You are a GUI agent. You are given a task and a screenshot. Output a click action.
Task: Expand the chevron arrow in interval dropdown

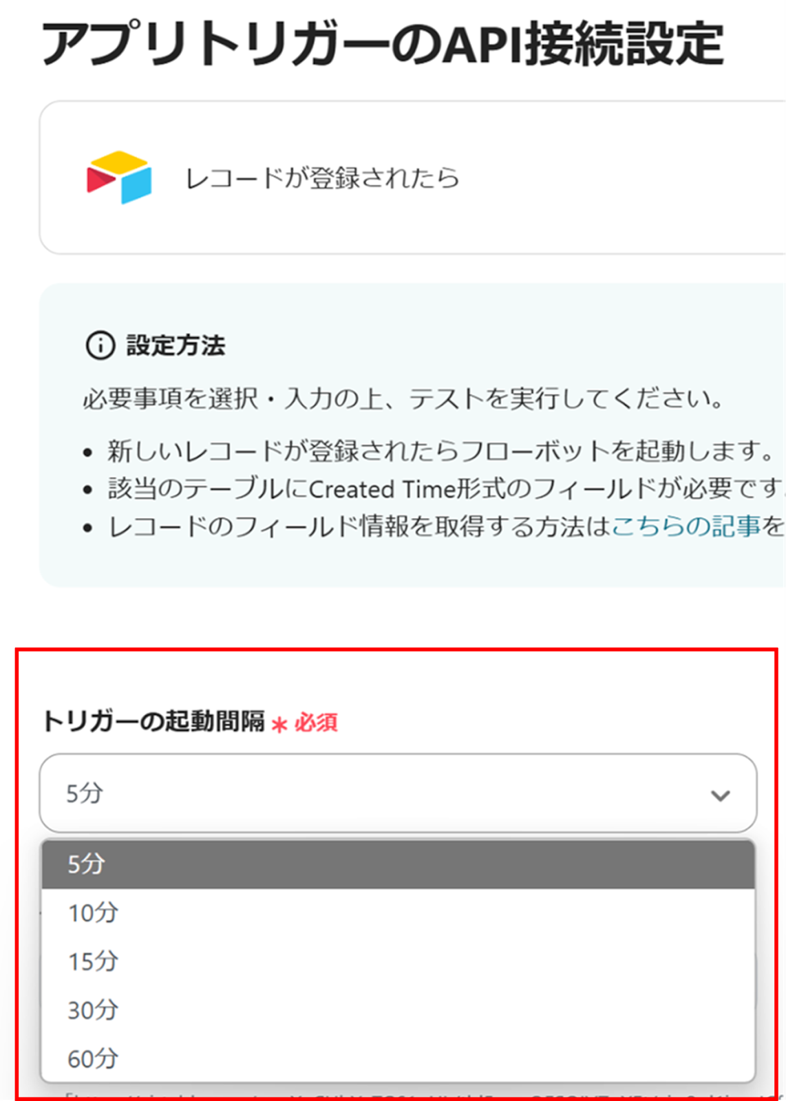(x=720, y=796)
